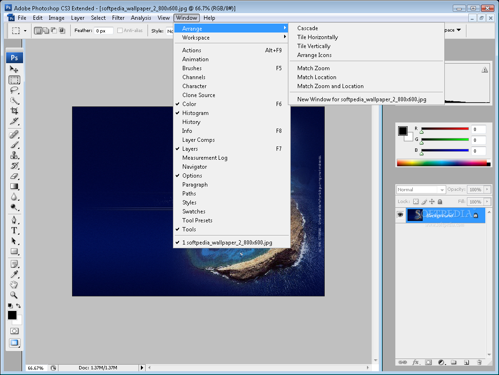
Task: Hide the Background layer with eye icon
Action: click(x=400, y=215)
